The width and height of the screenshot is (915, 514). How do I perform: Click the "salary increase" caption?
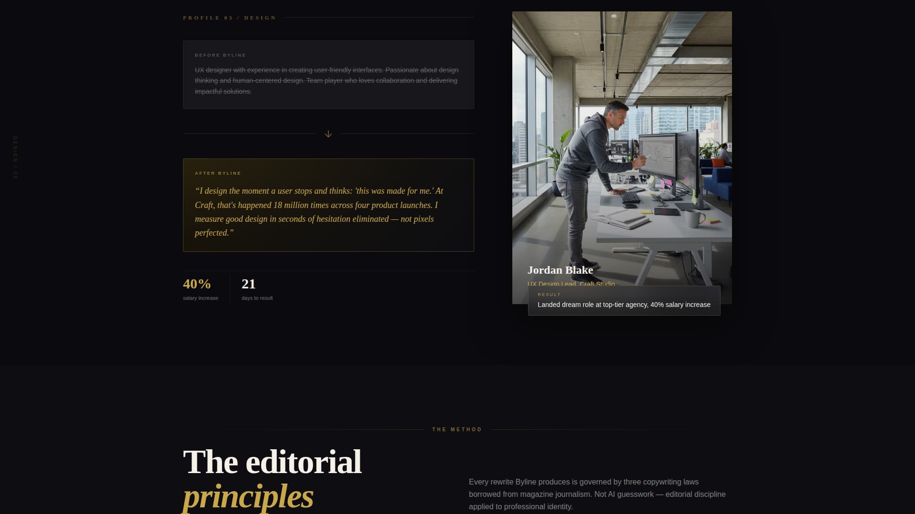[200, 298]
